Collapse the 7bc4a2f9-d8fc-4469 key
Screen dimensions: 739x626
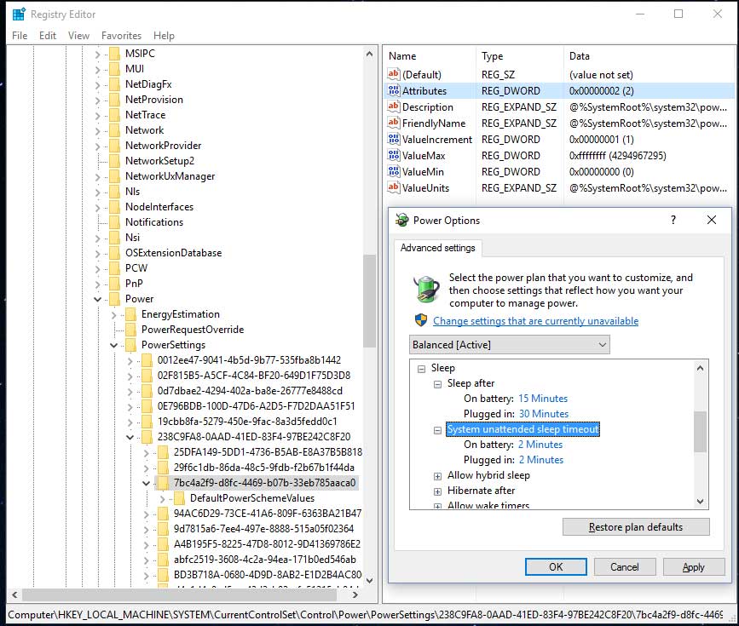[x=146, y=483]
